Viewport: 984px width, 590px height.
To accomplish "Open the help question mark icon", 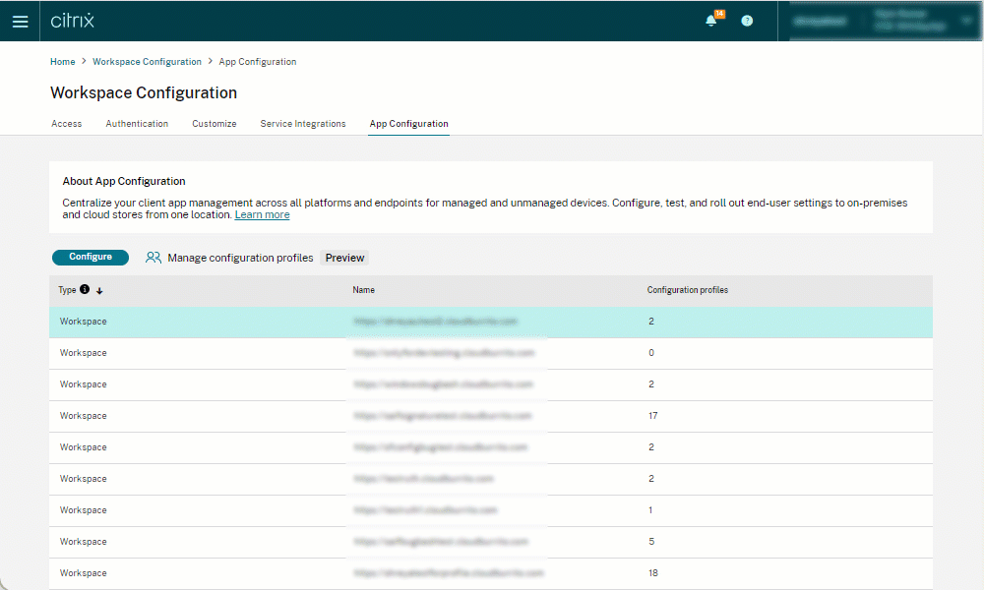I will point(747,21).
